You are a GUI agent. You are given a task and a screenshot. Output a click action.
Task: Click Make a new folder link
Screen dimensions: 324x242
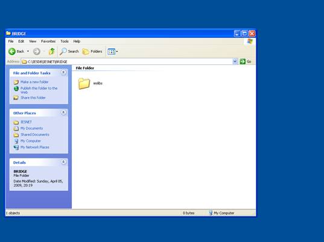[x=34, y=82]
